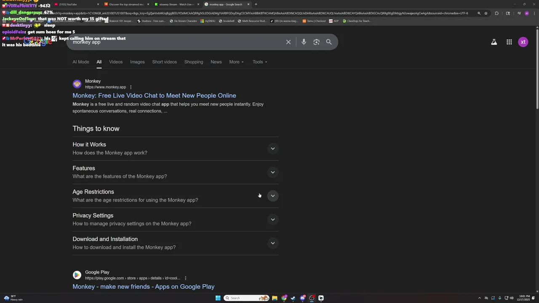Open the Da Stream Charades bookmark
Viewport: 539px width, 303px height.
(x=183, y=21)
